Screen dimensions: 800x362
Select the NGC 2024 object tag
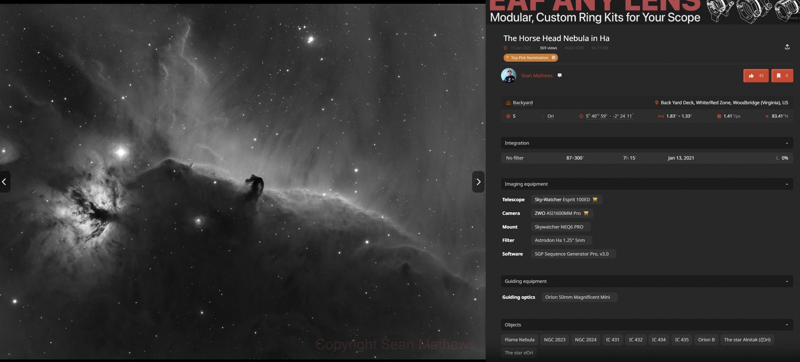[x=585, y=340]
